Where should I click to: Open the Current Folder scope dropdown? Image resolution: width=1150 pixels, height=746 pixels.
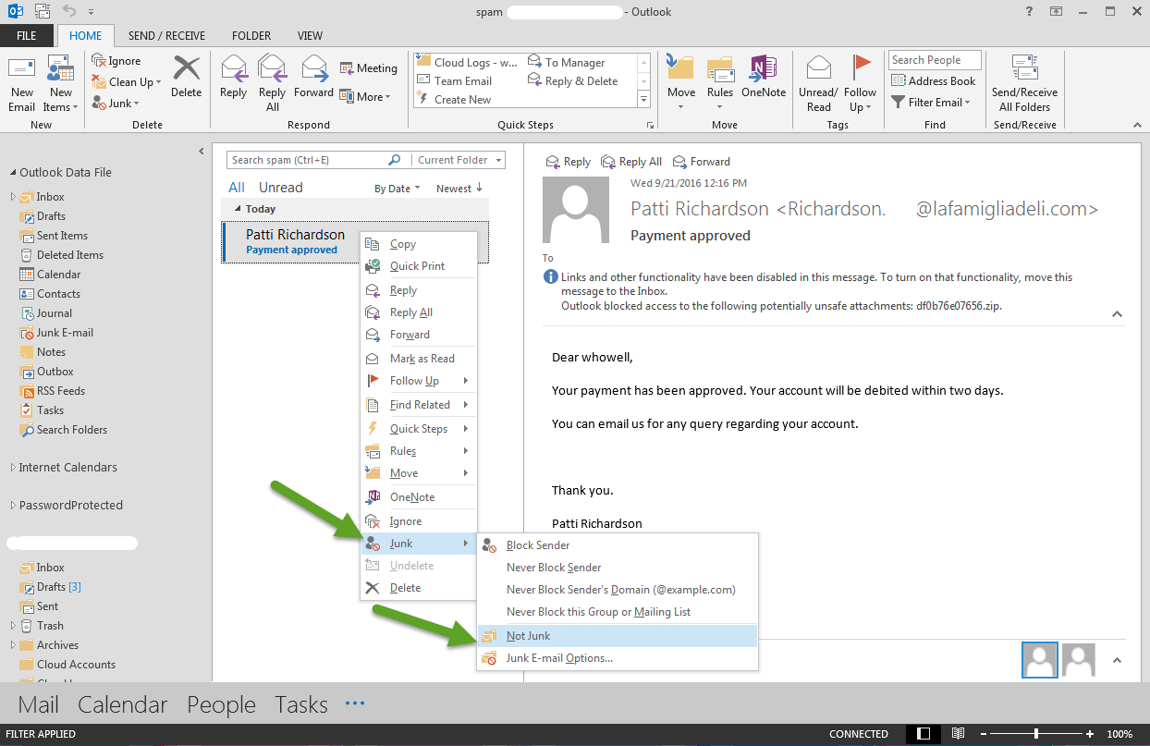pos(457,160)
